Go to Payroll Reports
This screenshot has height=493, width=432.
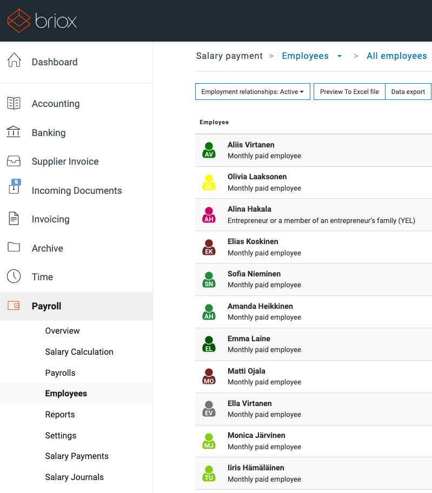point(60,414)
